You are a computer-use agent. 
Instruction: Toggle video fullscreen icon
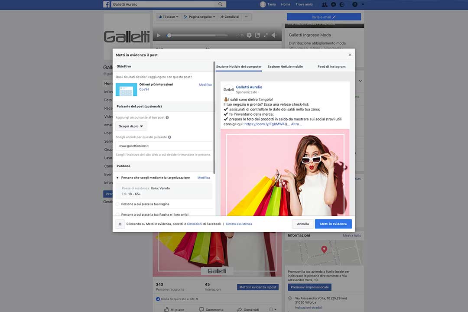266,35
